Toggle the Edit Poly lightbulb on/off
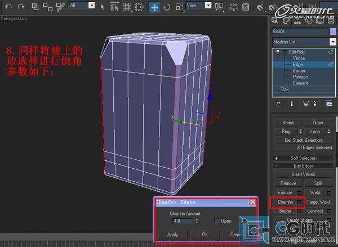 [278, 52]
